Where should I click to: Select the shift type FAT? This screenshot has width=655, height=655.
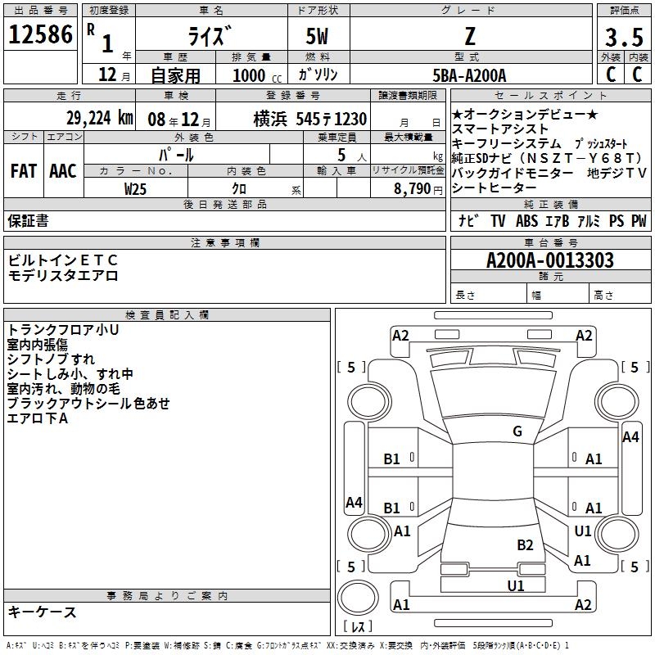click(24, 171)
